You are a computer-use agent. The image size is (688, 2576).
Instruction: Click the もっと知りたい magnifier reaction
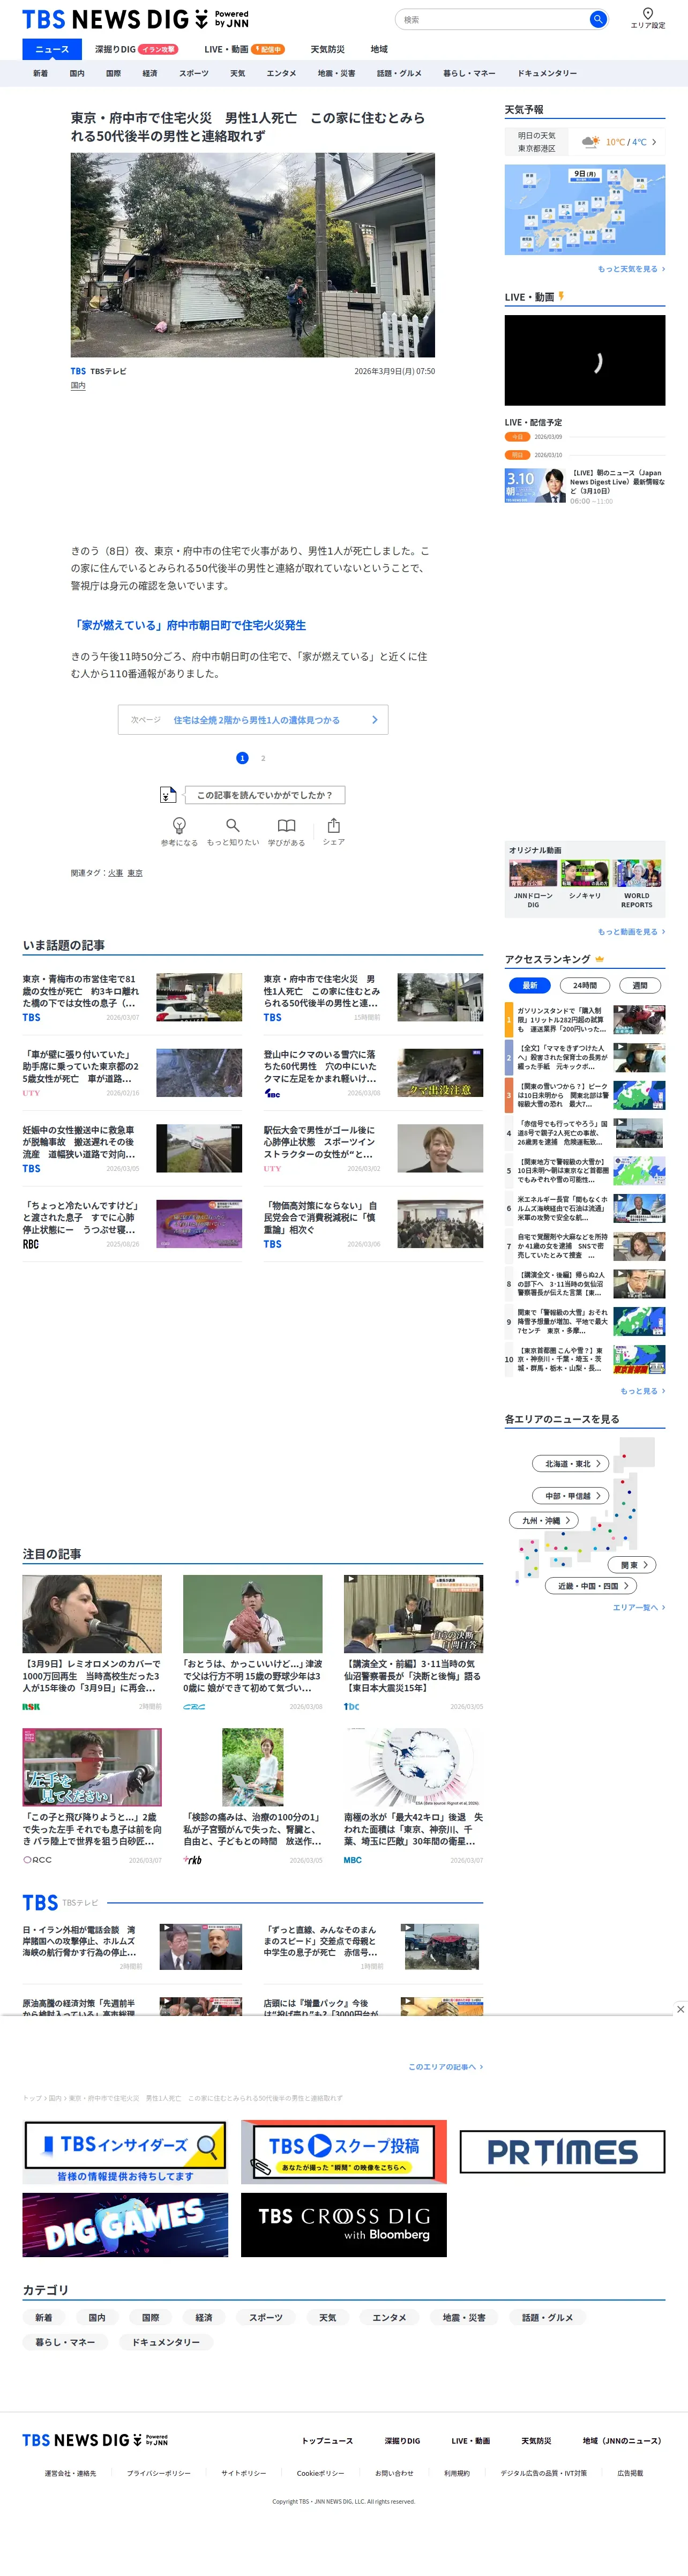(x=232, y=831)
